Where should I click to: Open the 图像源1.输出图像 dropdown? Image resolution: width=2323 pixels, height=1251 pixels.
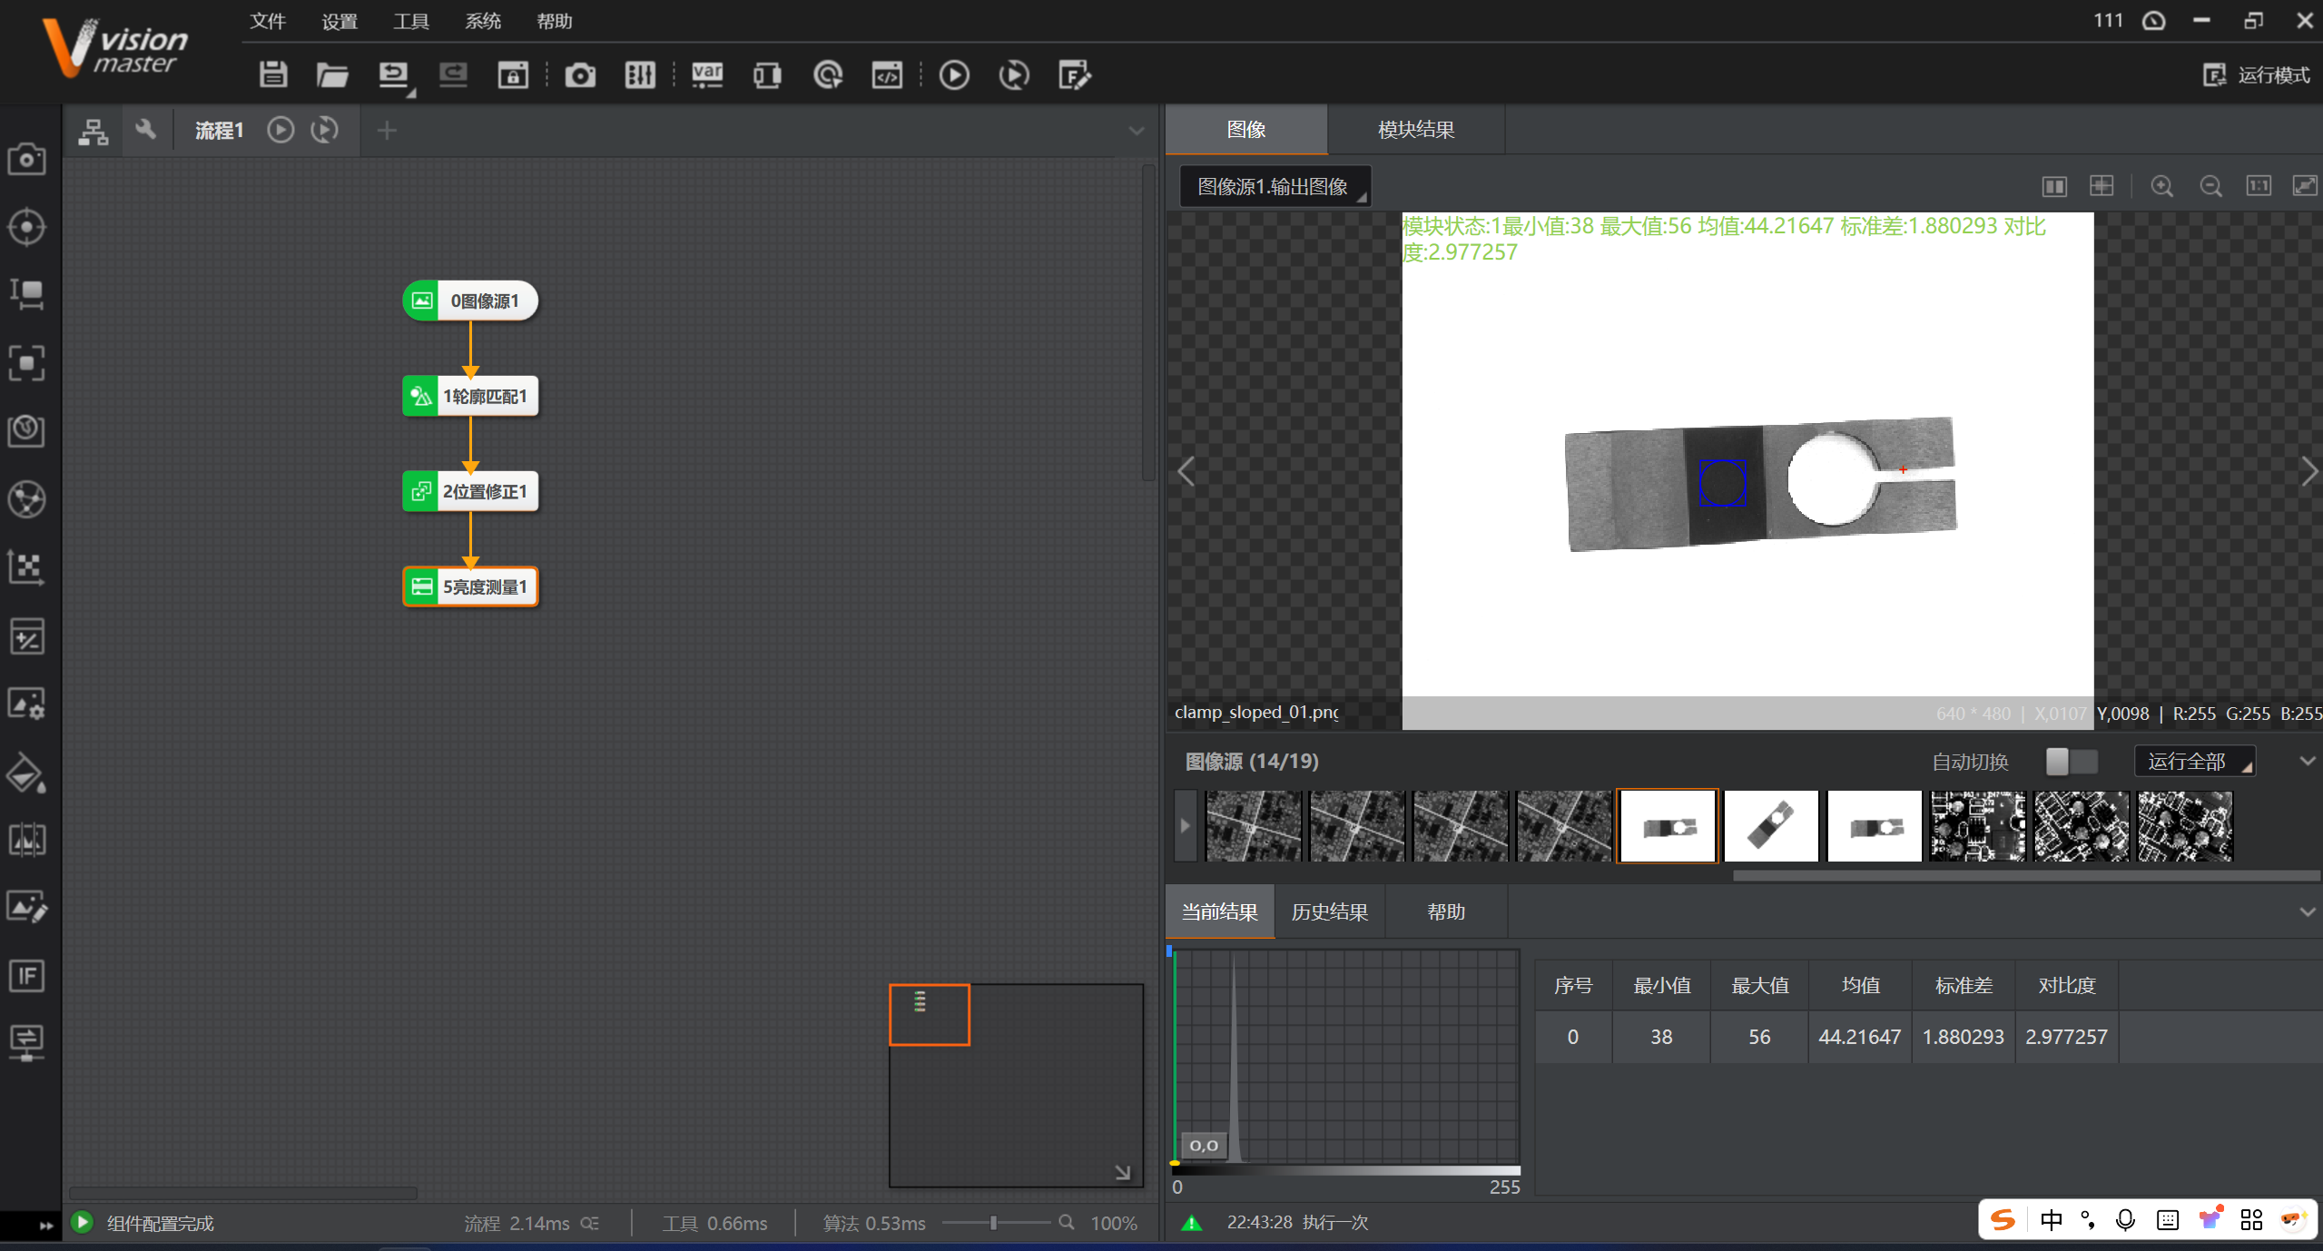1275,186
